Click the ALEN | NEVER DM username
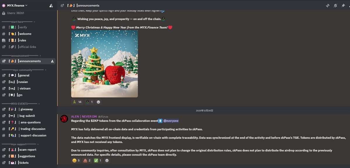 [x=84, y=116]
